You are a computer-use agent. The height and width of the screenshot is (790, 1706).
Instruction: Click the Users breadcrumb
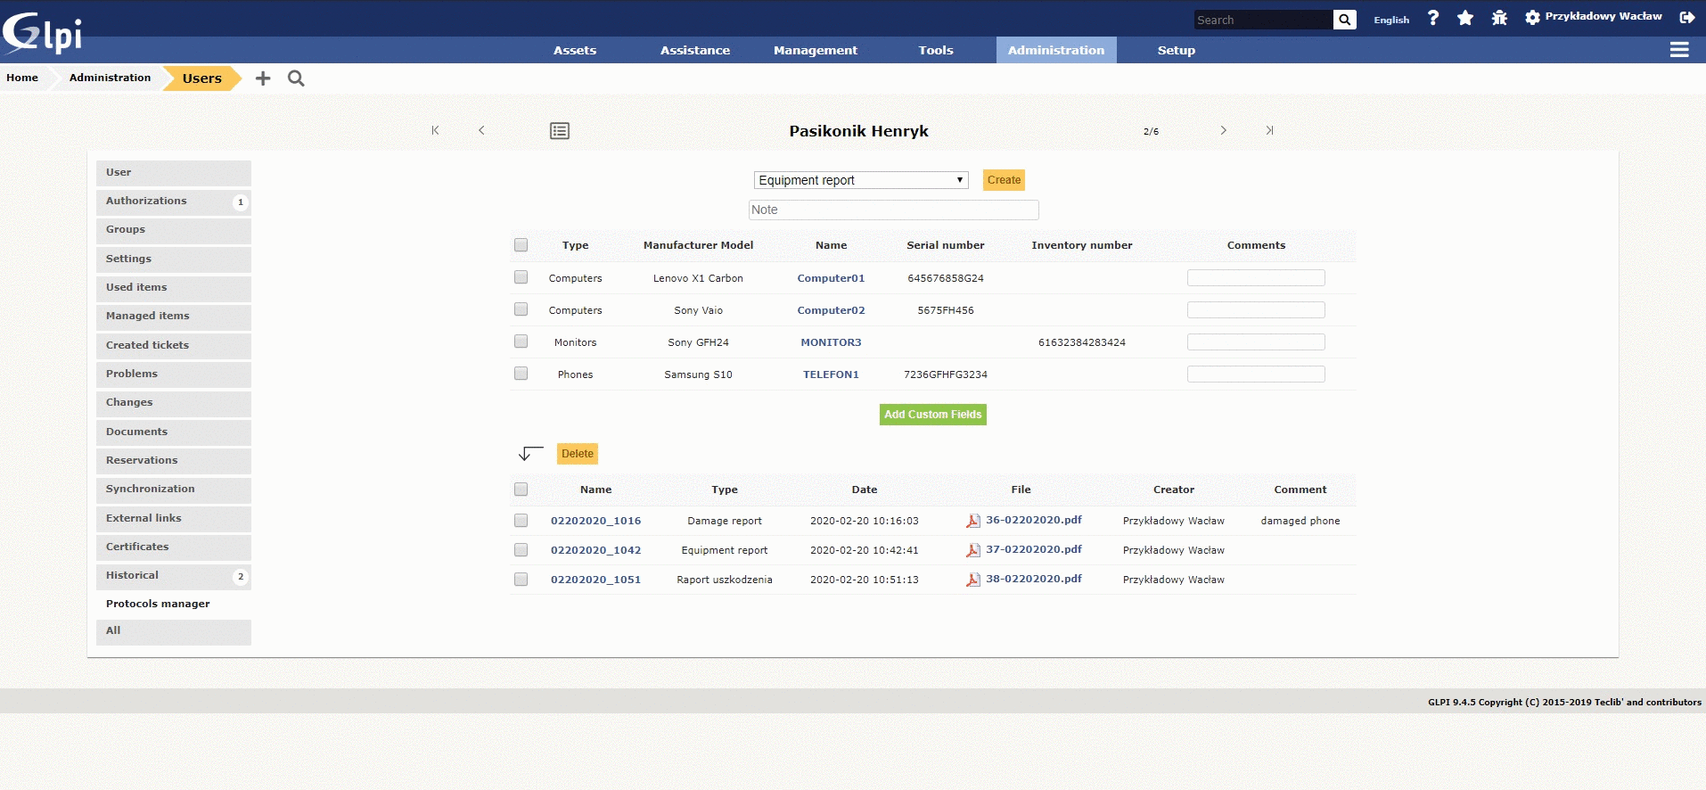coord(202,78)
